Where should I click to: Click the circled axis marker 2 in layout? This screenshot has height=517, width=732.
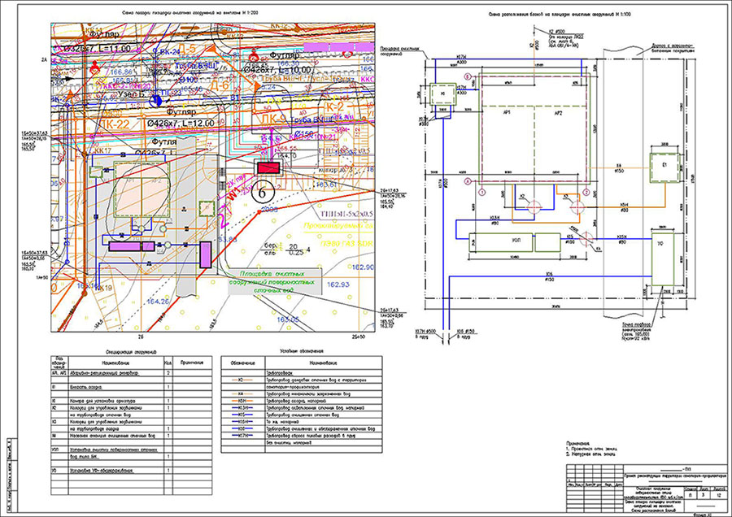pos(586,192)
